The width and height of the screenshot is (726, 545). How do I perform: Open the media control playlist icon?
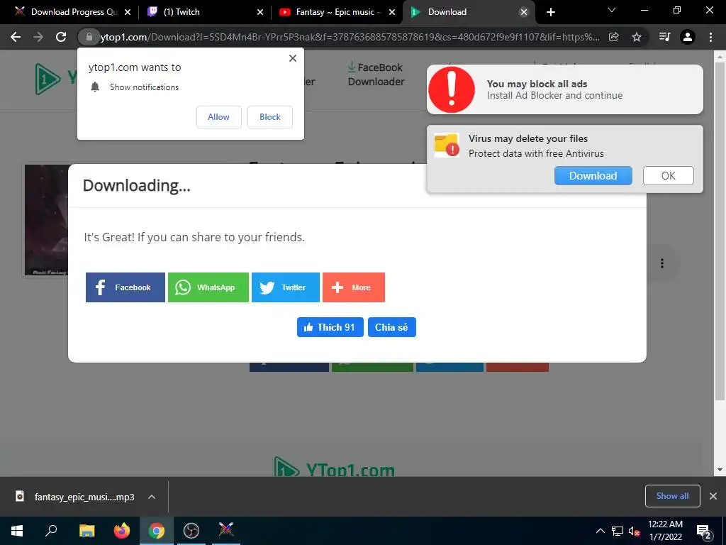pyautogui.click(x=664, y=37)
